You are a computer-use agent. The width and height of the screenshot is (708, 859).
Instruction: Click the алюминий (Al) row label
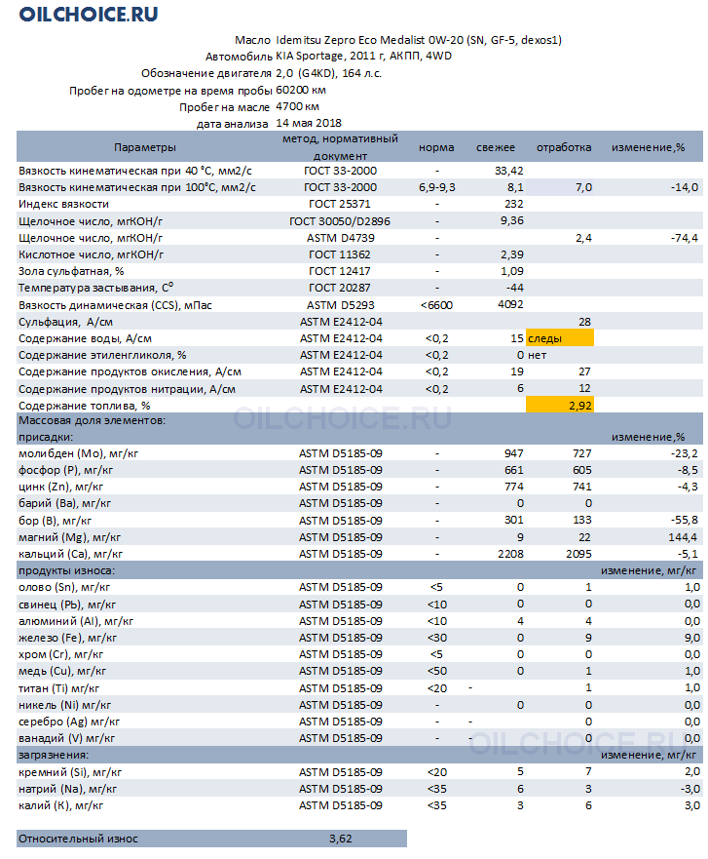tap(76, 621)
